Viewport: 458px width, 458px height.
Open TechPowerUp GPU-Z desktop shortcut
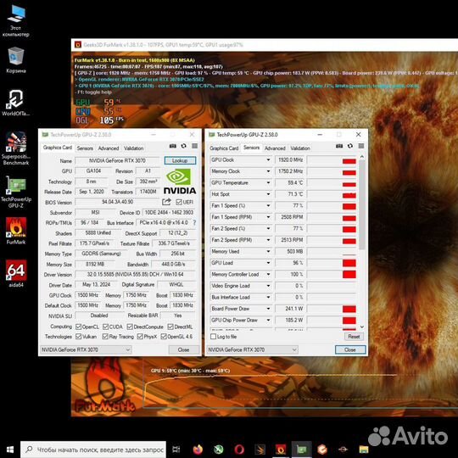[x=16, y=192]
